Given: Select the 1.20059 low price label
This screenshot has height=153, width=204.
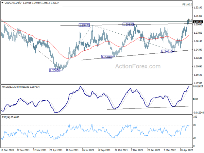Looking at the screenshot, I should point(55,70).
